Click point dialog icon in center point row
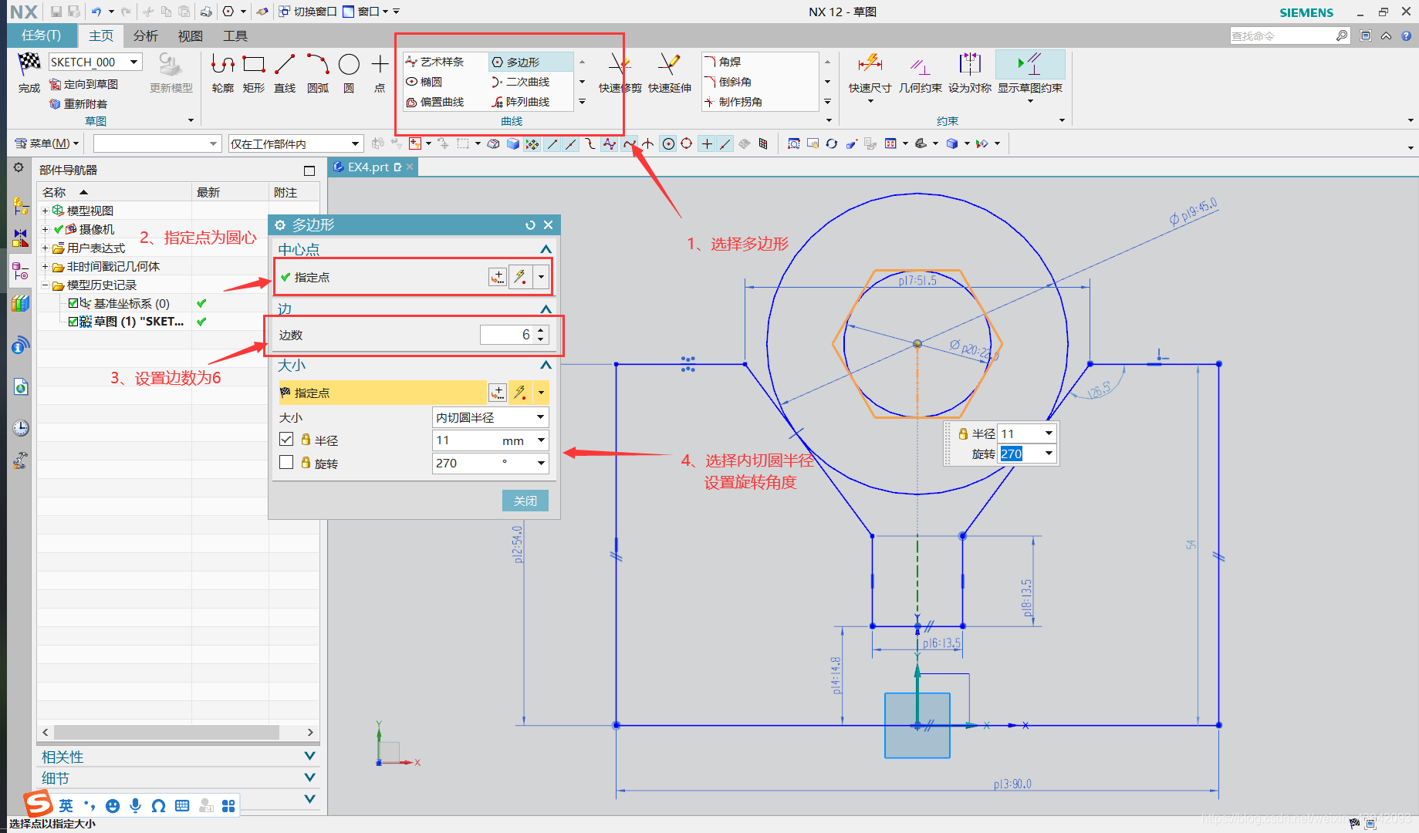The image size is (1419, 833). (x=498, y=277)
